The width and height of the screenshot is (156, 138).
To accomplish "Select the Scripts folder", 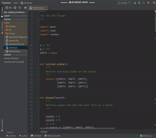I will pyautogui.click(x=16, y=33).
